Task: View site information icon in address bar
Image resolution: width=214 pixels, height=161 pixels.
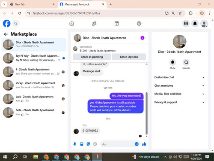Action: 29,13
